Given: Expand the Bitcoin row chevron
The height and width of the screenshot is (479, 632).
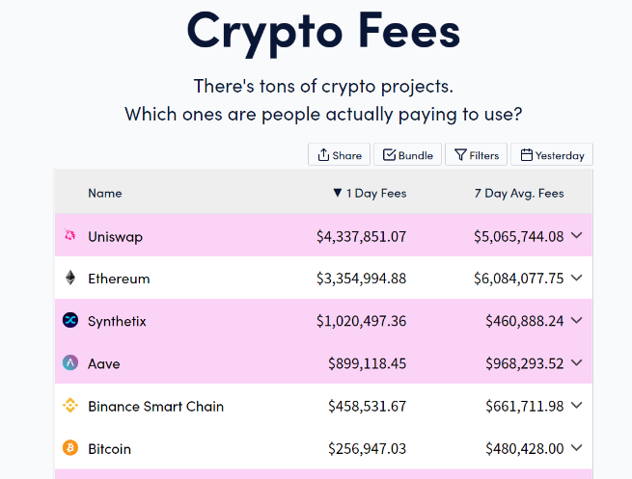Looking at the screenshot, I should pos(577,447).
